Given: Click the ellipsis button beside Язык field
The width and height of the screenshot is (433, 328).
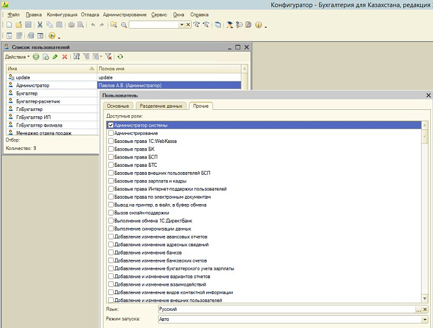Looking at the screenshot, I should pyautogui.click(x=418, y=309).
